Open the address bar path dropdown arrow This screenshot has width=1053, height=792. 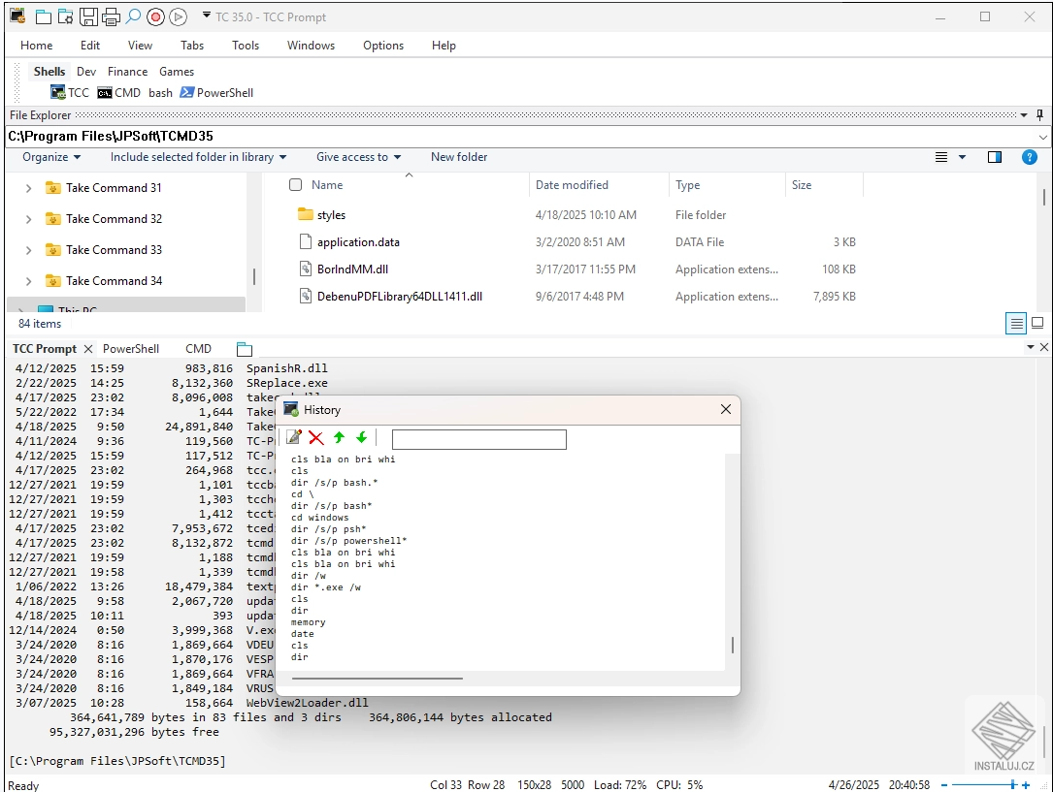point(1042,137)
